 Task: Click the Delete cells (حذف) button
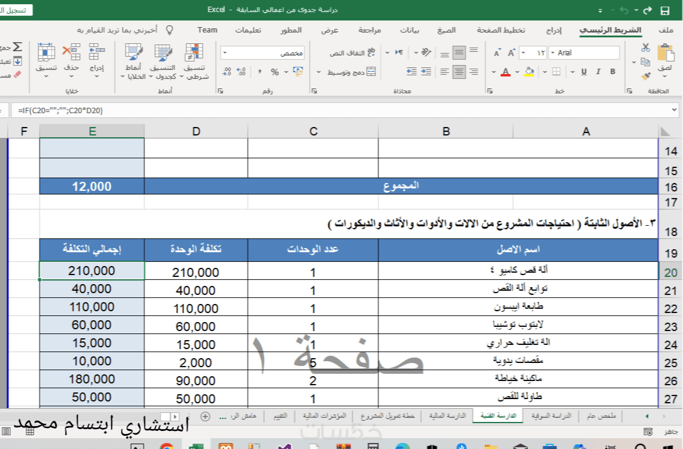click(71, 61)
